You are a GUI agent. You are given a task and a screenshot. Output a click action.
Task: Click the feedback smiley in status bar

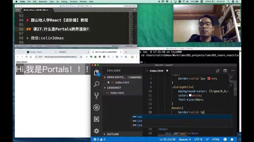pyautogui.click(x=225, y=139)
